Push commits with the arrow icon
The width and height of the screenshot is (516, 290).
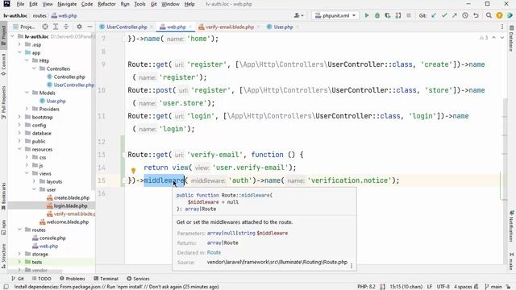click(x=455, y=15)
